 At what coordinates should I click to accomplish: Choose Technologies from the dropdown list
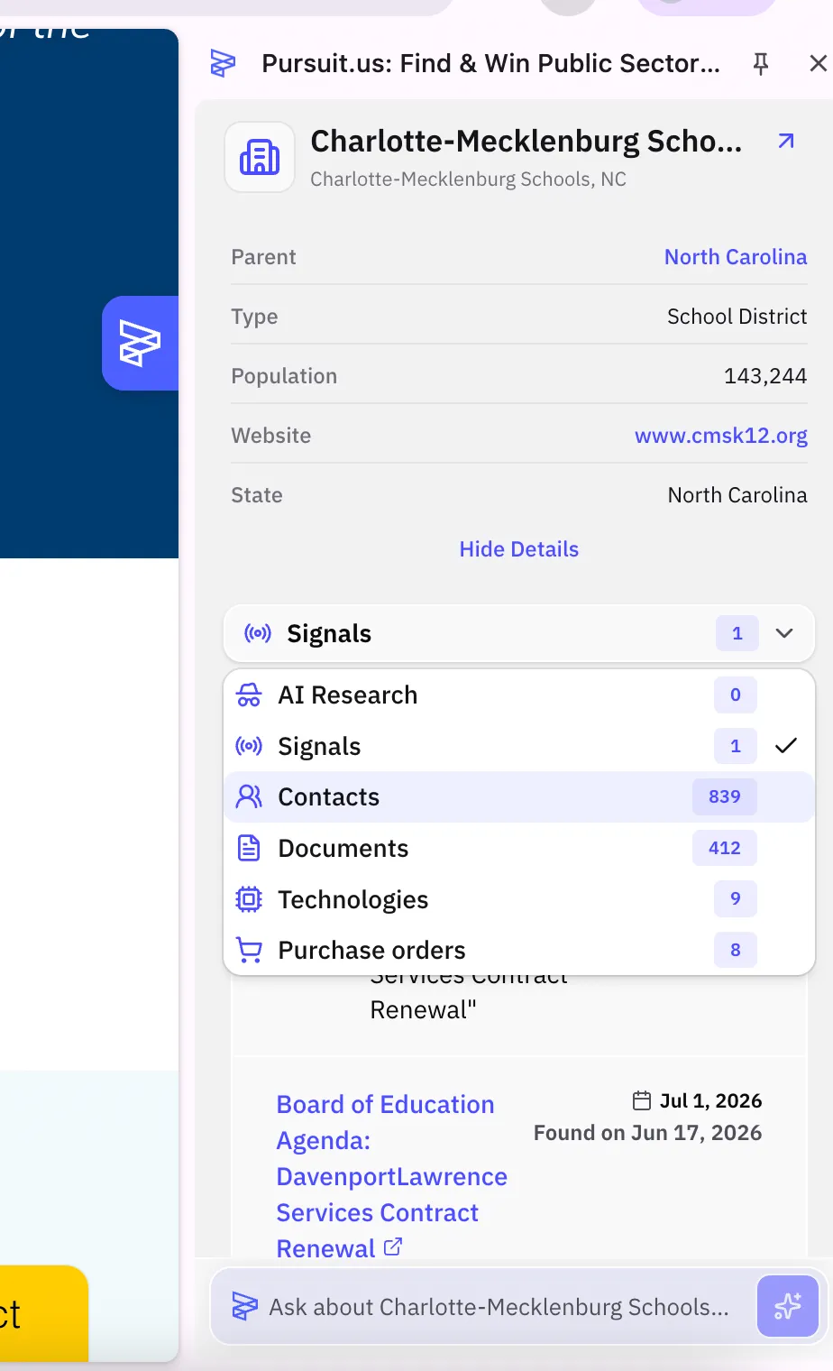(x=519, y=899)
